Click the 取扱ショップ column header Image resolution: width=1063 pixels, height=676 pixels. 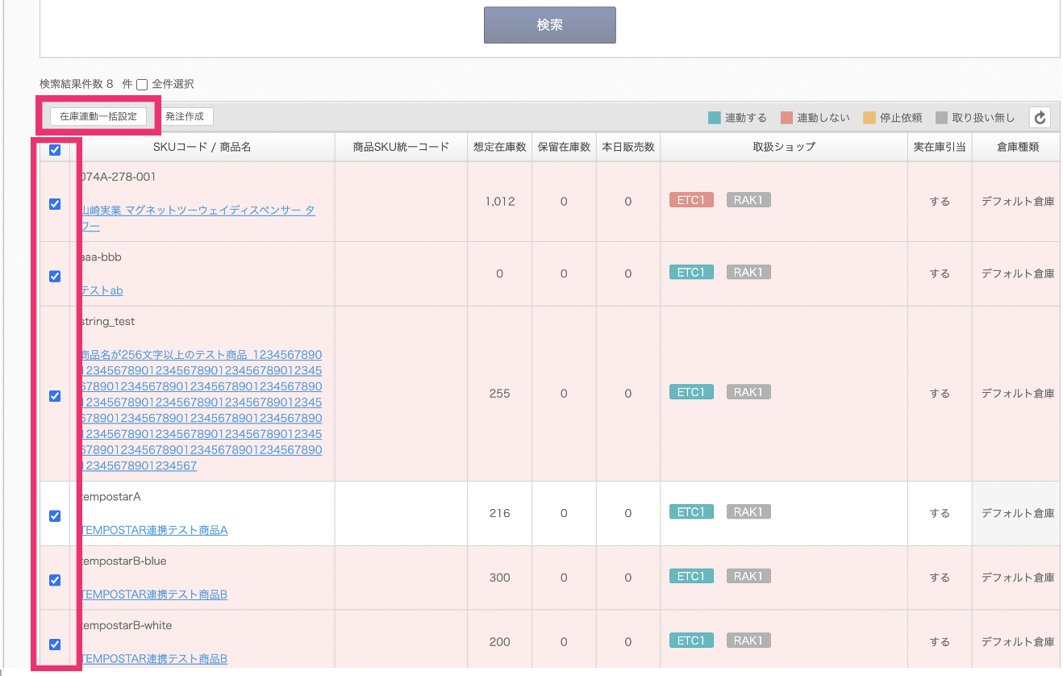click(x=783, y=147)
